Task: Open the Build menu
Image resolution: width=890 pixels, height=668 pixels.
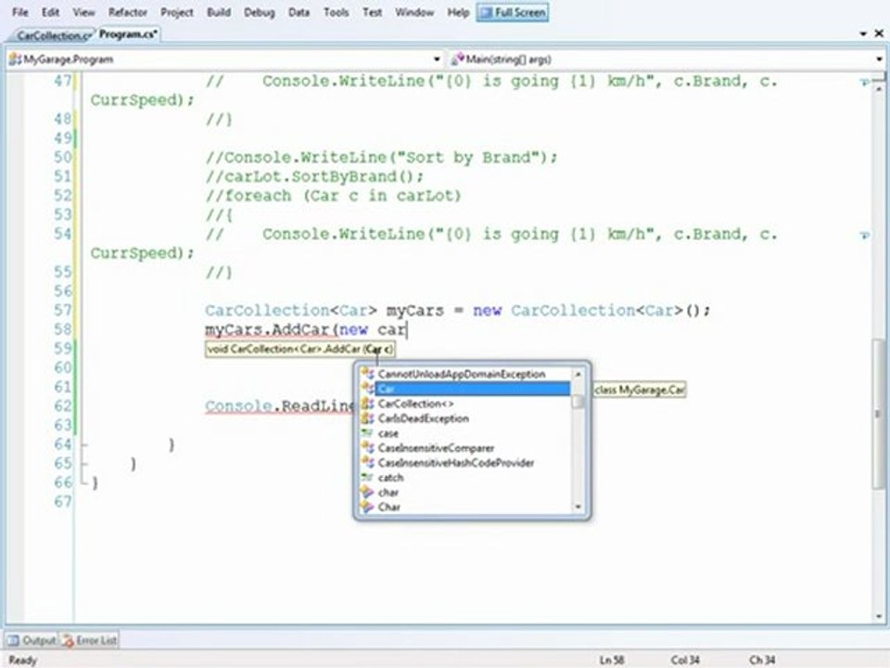Action: click(x=219, y=12)
